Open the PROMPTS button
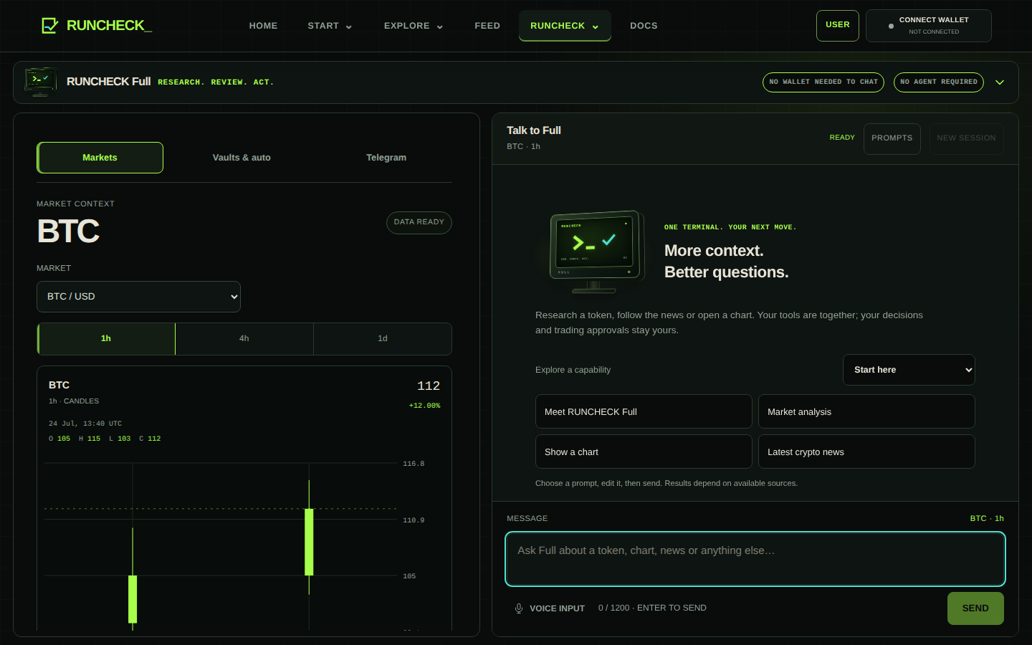The width and height of the screenshot is (1032, 645). click(x=892, y=138)
